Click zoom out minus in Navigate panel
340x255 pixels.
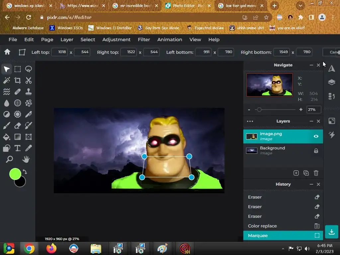coord(249,110)
